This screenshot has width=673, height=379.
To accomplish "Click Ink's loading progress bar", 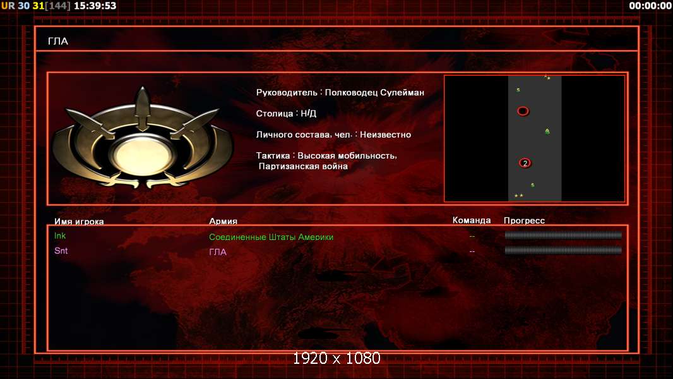I will (x=563, y=235).
